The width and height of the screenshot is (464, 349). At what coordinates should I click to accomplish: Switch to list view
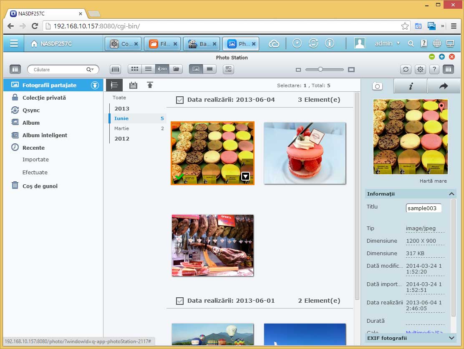148,69
